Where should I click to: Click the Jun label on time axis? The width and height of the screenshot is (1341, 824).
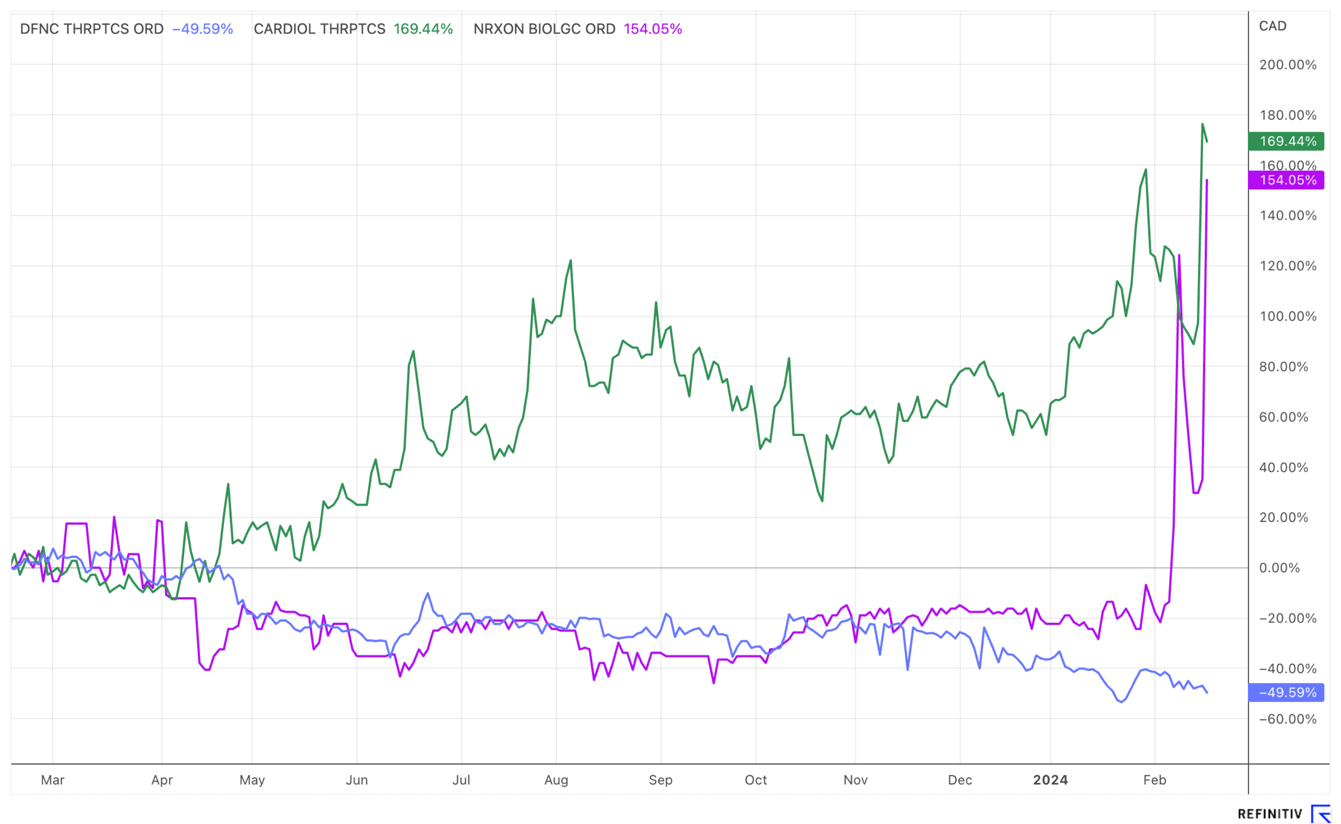coord(356,780)
